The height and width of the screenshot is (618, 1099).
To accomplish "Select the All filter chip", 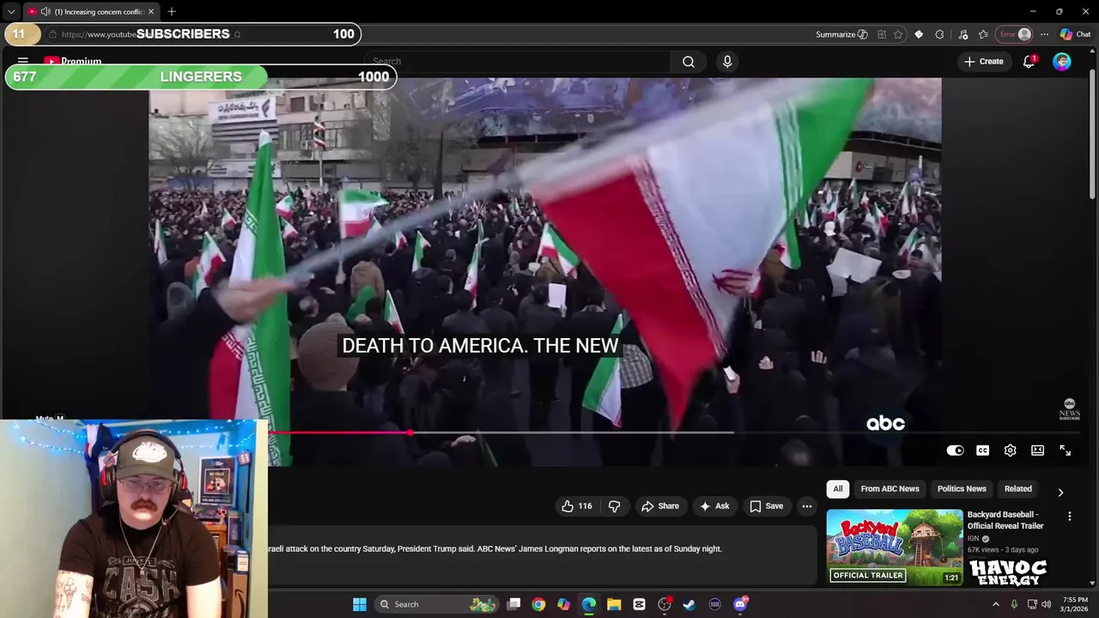I will 837,489.
